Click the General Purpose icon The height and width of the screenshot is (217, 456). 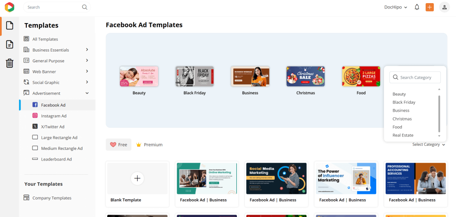26,60
